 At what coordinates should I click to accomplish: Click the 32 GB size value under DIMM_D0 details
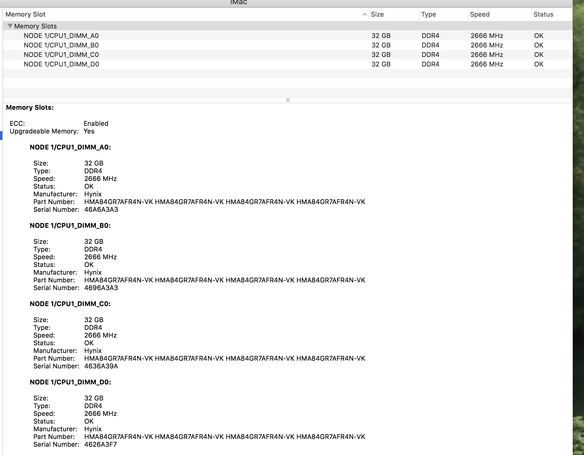tap(94, 398)
